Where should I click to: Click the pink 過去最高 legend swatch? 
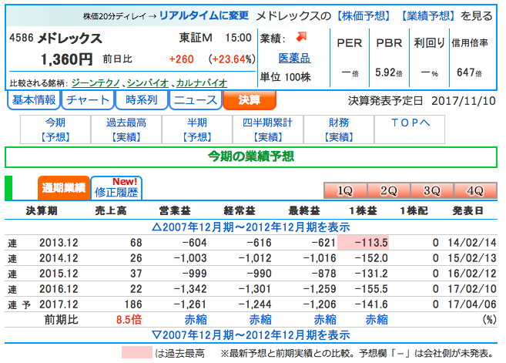[x=137, y=352]
